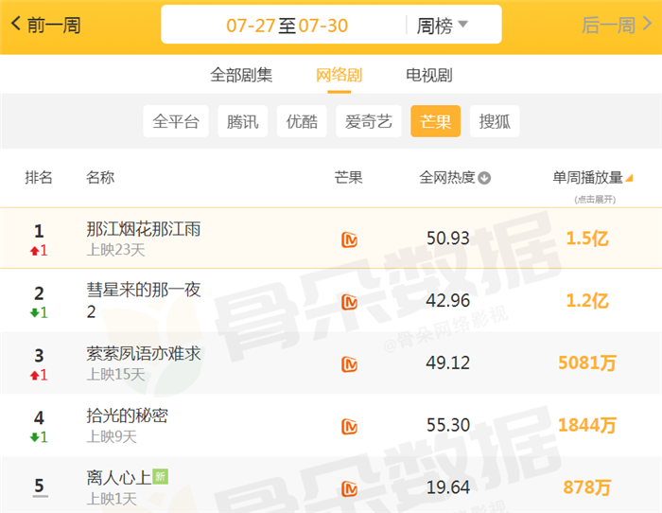The image size is (662, 513).
Task: Click play count 878万
Action: pyautogui.click(x=587, y=487)
